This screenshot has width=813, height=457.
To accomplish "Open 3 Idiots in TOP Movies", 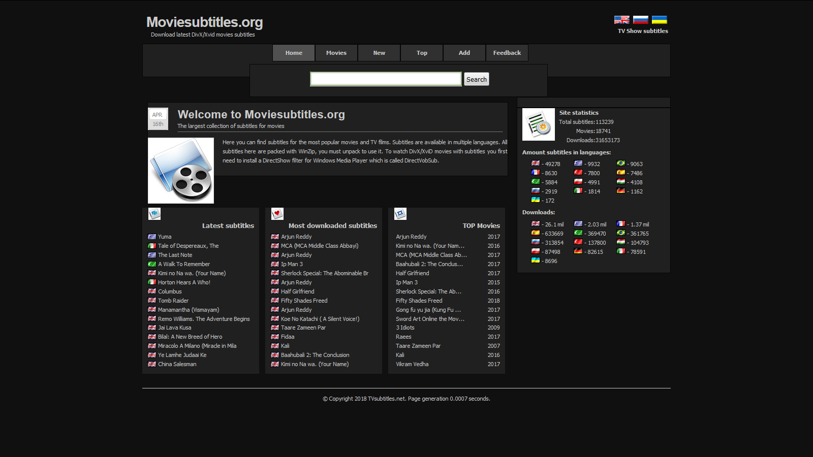I will [x=405, y=328].
